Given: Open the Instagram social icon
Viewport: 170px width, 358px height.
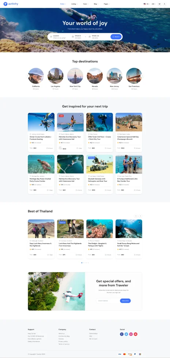Looking at the screenshot, I should click(131, 334).
